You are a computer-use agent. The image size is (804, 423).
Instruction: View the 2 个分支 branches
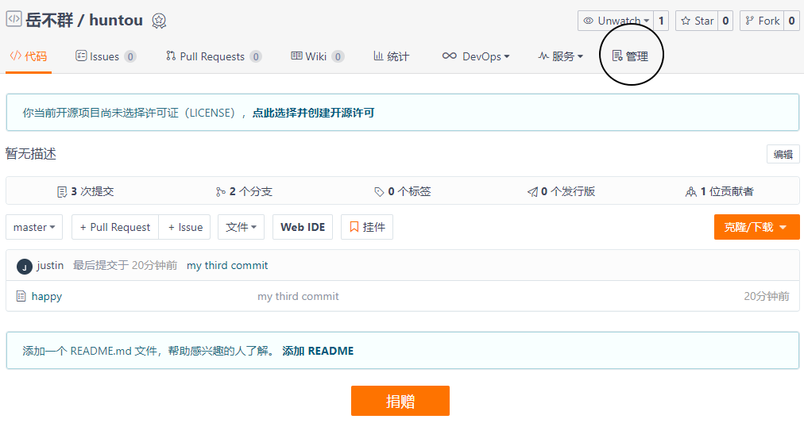pos(244,191)
